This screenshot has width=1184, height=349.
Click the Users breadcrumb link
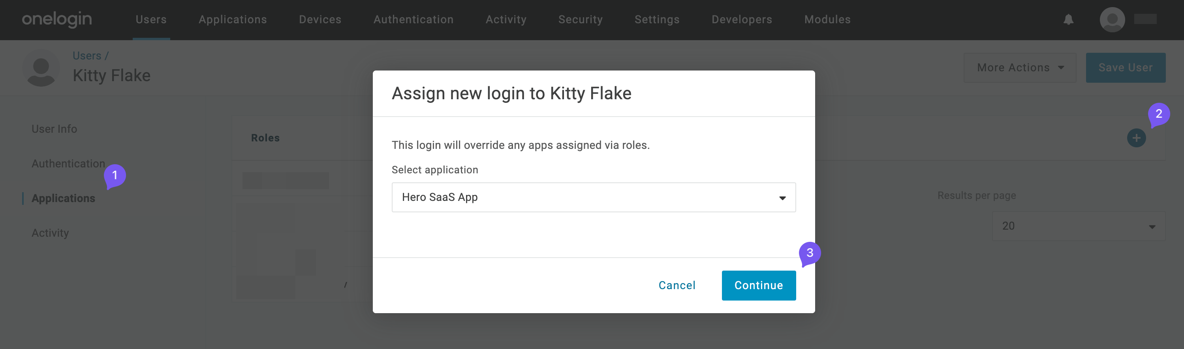[87, 55]
